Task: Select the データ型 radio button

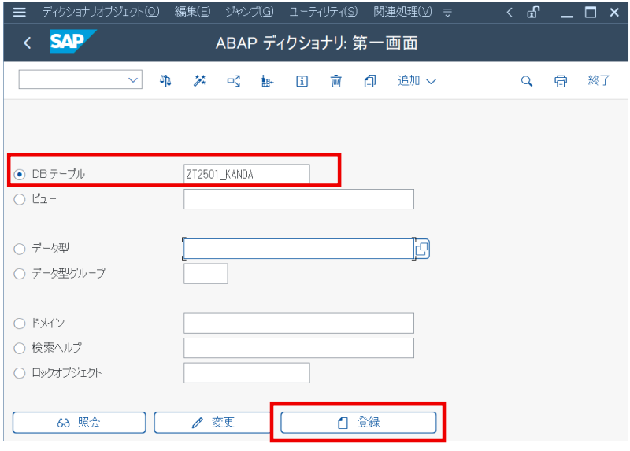Action: point(19,249)
